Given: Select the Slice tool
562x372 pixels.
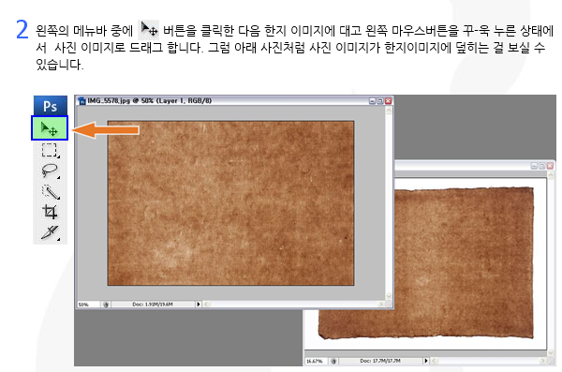Looking at the screenshot, I should point(50,232).
